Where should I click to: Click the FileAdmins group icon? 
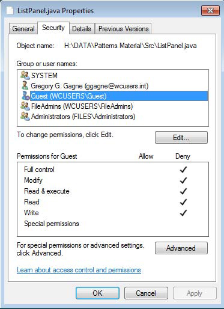point(25,106)
